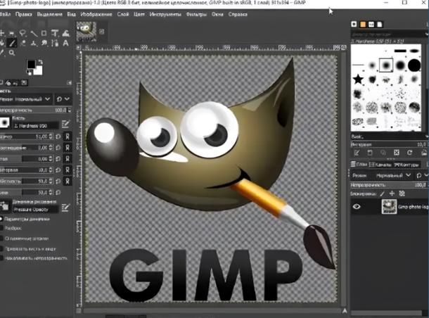This screenshot has width=429, height=318.
Task: Click the Pressure Opacity dynamics button
Action: point(35,210)
